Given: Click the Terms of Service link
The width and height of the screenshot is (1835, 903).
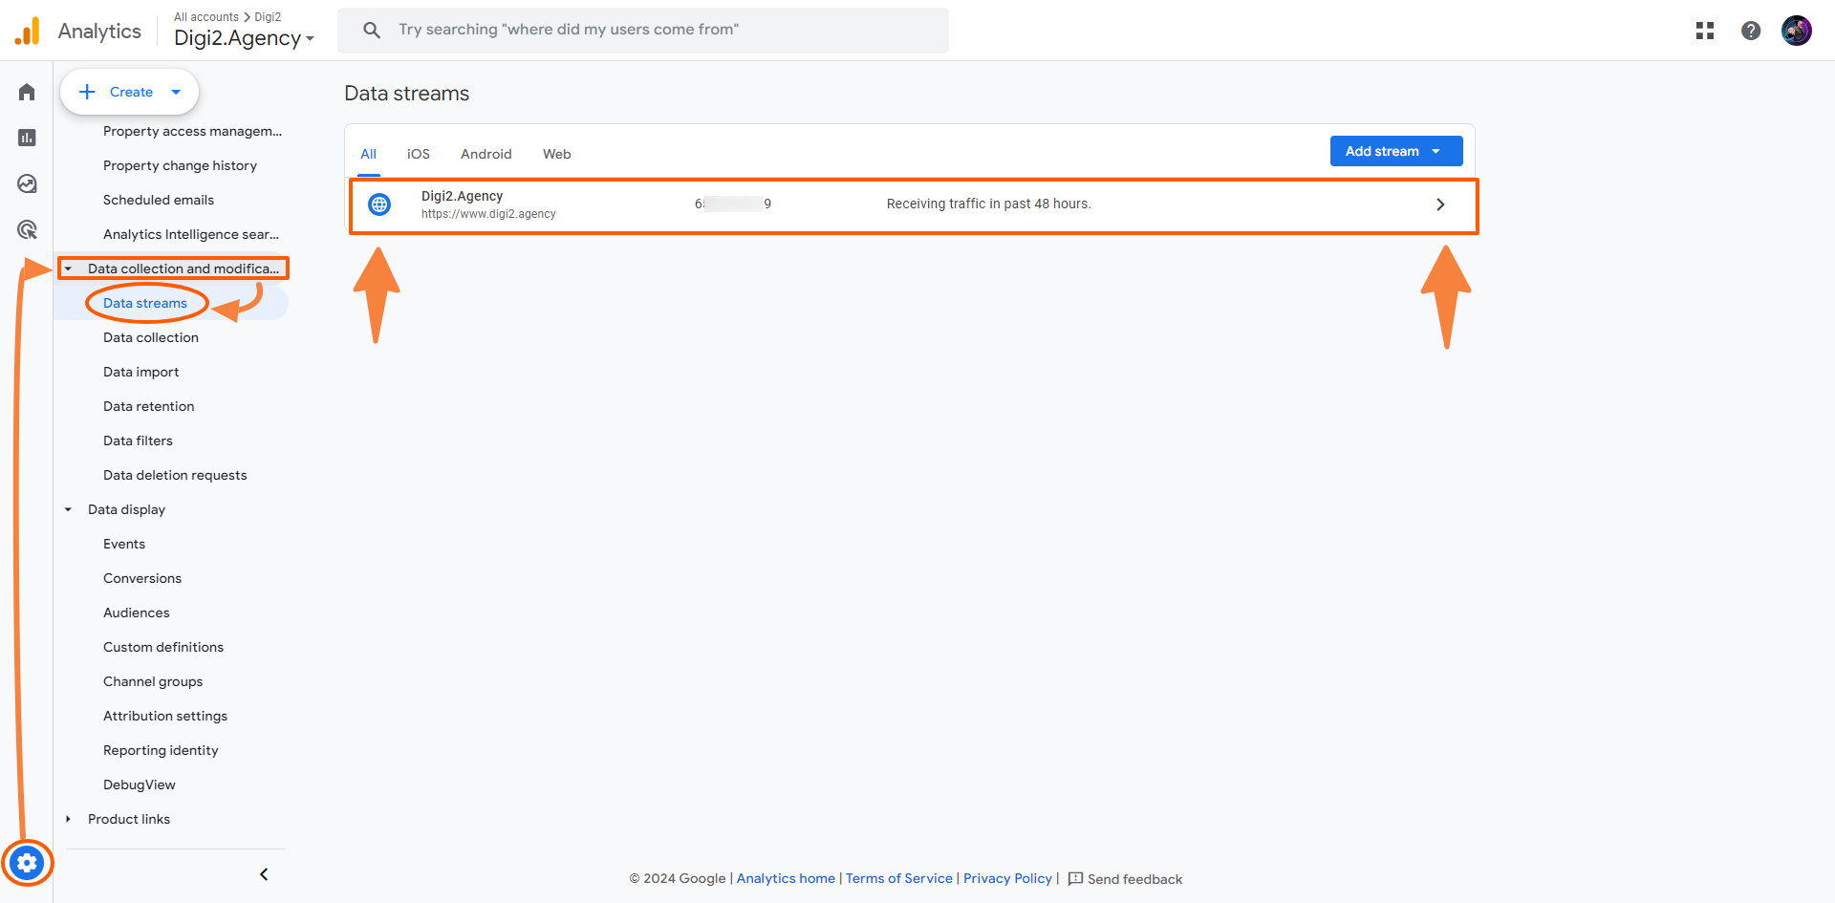Looking at the screenshot, I should click(x=899, y=878).
